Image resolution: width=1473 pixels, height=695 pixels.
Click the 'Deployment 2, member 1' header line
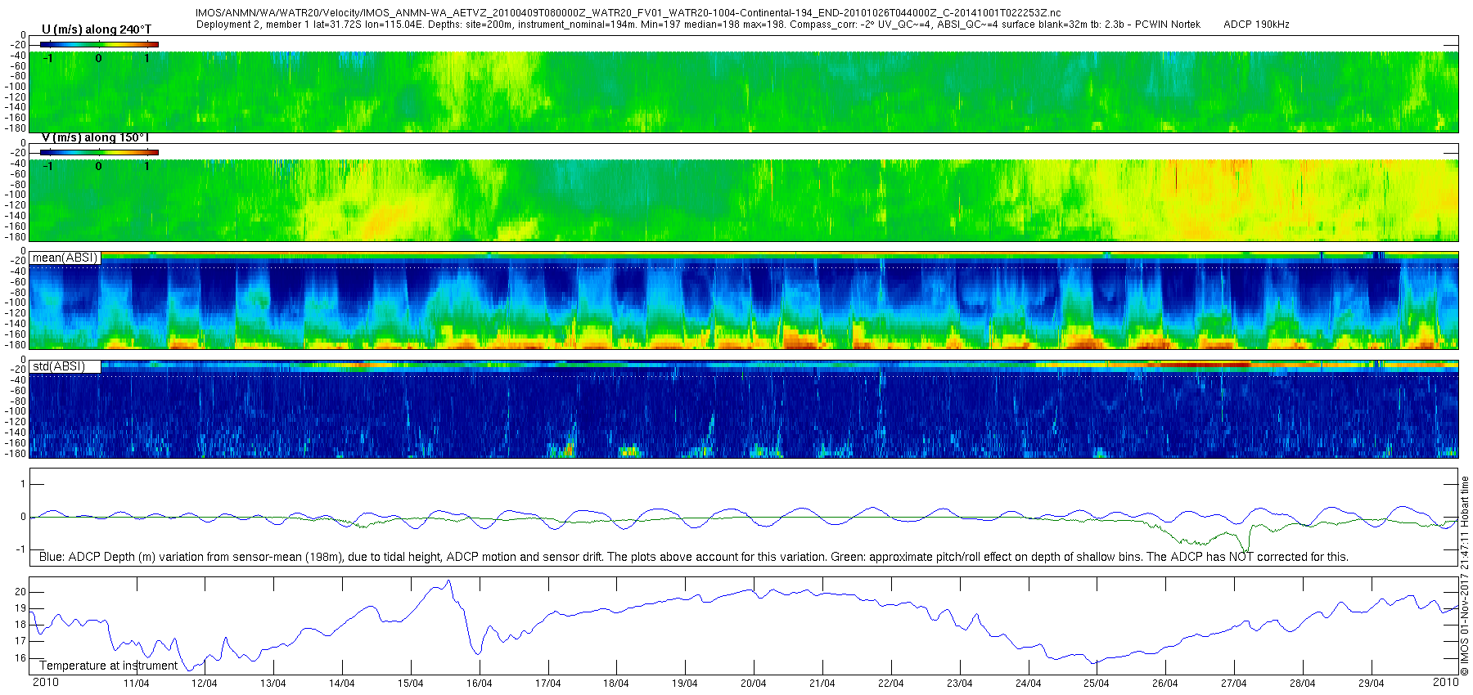(x=698, y=25)
